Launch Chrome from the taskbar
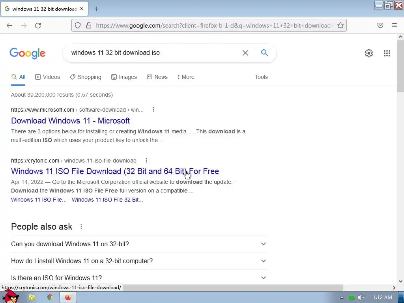Image resolution: width=404 pixels, height=303 pixels. 50,297
